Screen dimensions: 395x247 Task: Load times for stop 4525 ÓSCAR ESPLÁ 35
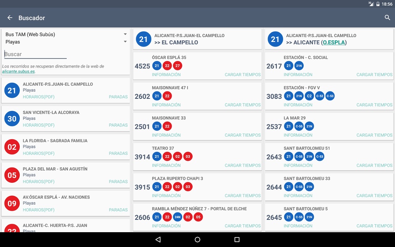243,75
